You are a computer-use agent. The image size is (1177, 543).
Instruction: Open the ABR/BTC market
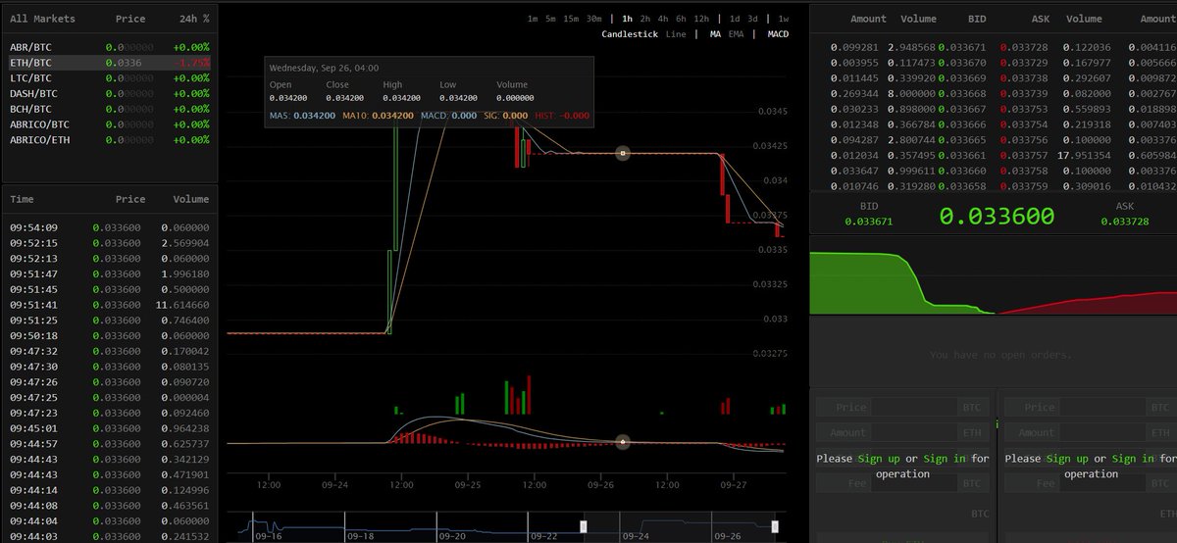point(109,46)
